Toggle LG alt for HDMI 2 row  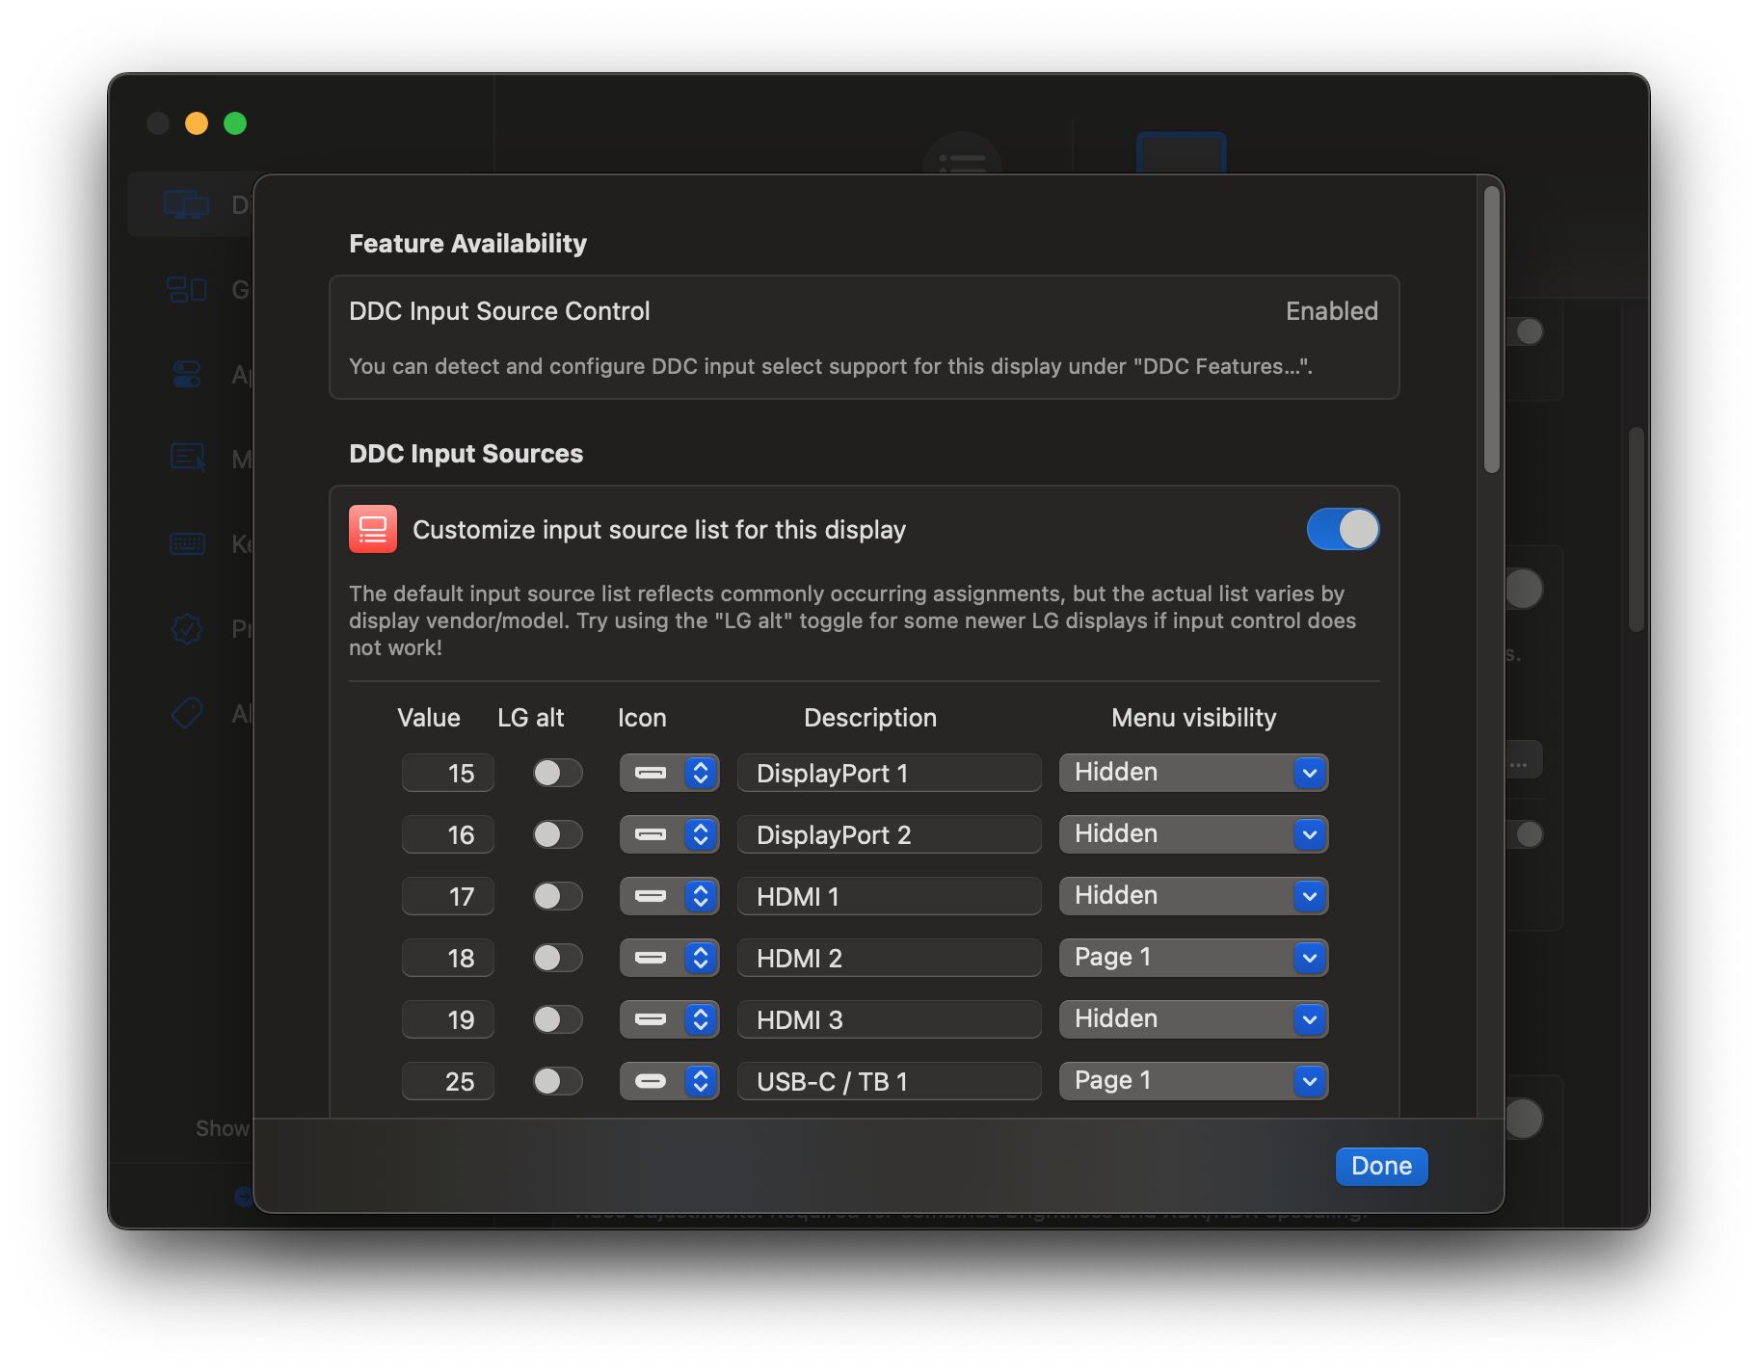(x=558, y=958)
